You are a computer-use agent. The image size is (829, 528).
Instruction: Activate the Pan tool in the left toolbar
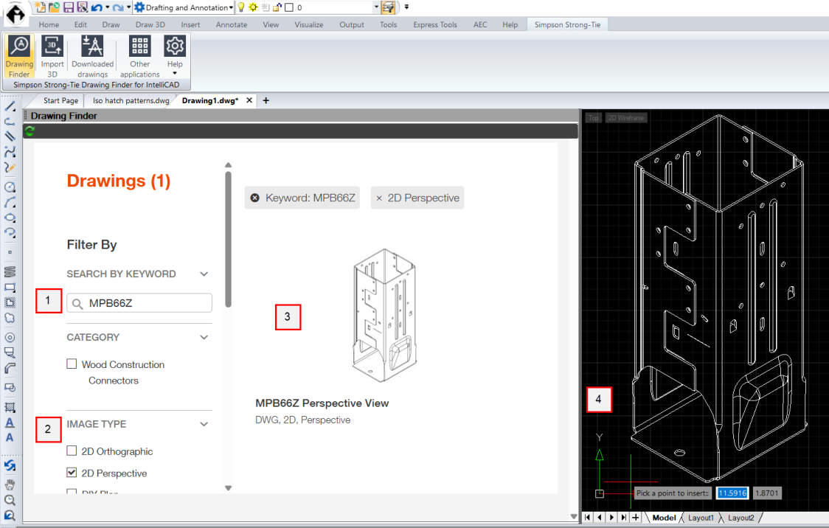point(9,484)
